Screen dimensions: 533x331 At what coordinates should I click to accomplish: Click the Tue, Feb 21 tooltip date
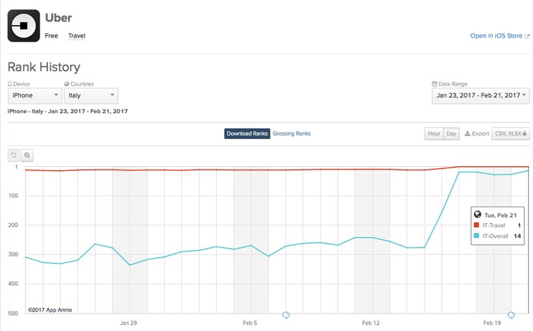coord(500,216)
